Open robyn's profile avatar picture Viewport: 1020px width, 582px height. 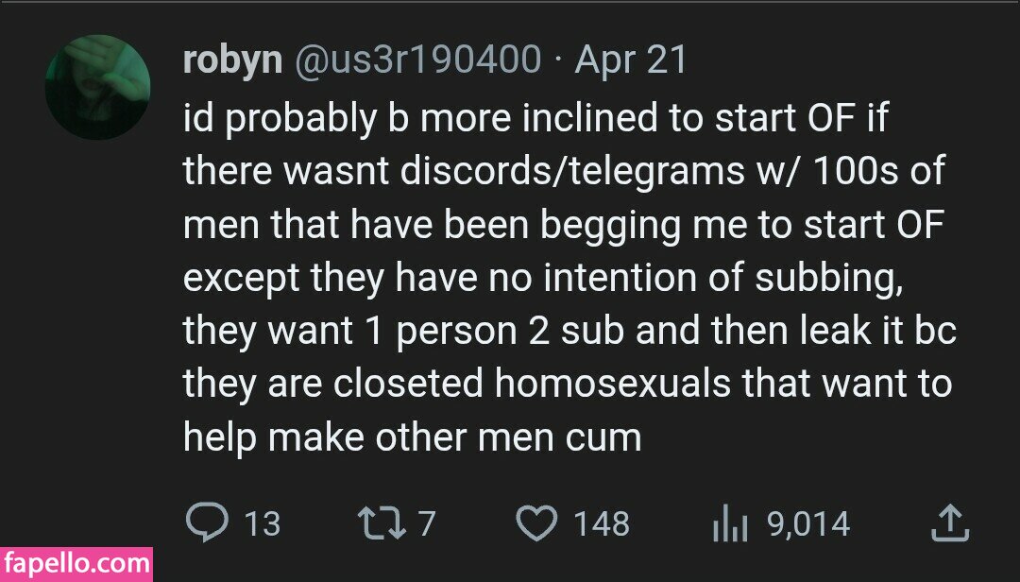pyautogui.click(x=97, y=88)
